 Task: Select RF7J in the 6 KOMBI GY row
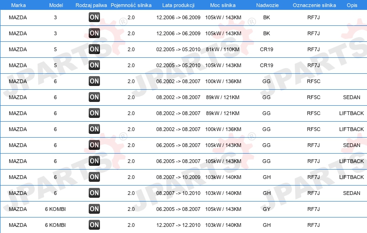[313, 209]
